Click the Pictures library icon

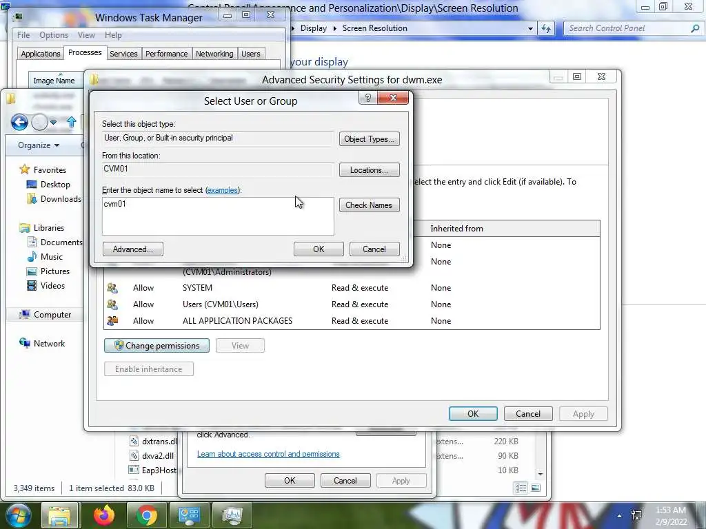coord(32,271)
